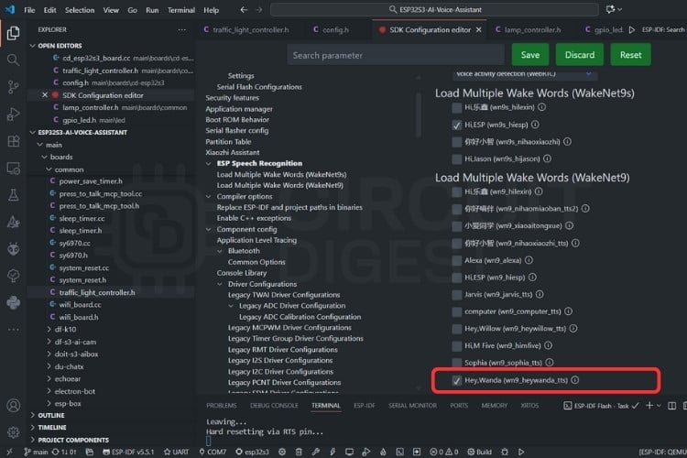Viewport: 687px width, 458px height.
Task: Open the Explorer view in activity bar
Action: tap(13, 33)
